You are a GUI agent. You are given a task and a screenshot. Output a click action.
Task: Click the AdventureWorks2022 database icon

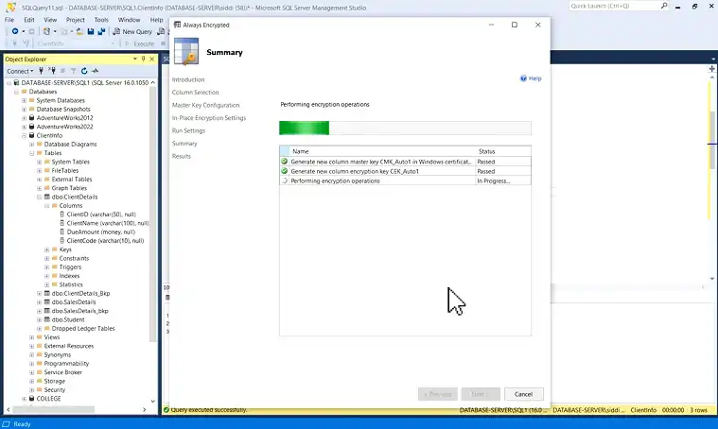(x=31, y=127)
